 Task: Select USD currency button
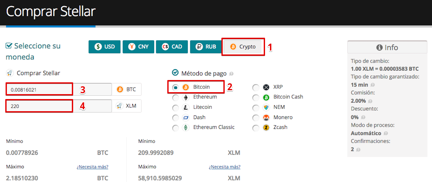click(x=105, y=47)
